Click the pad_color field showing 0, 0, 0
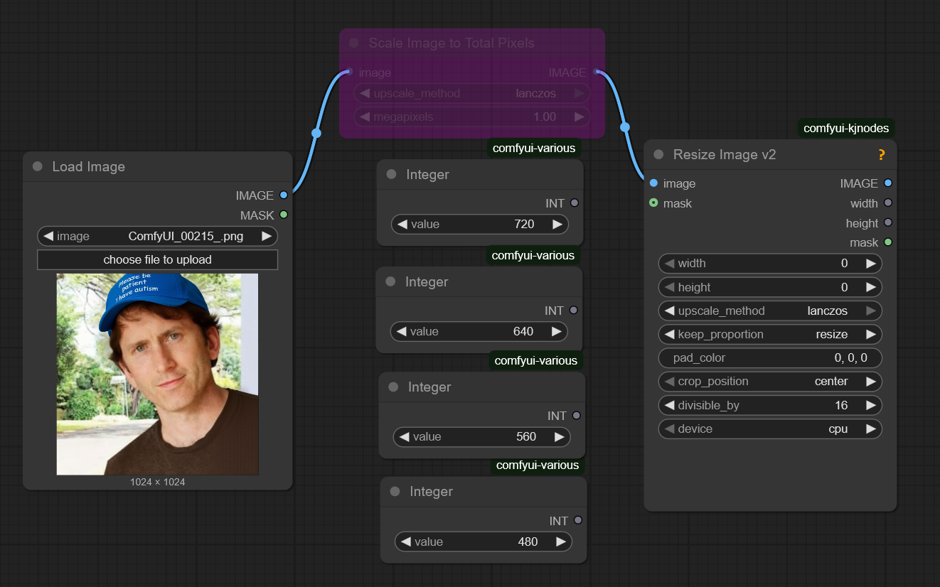Viewport: 940px width, 587px height. point(770,357)
